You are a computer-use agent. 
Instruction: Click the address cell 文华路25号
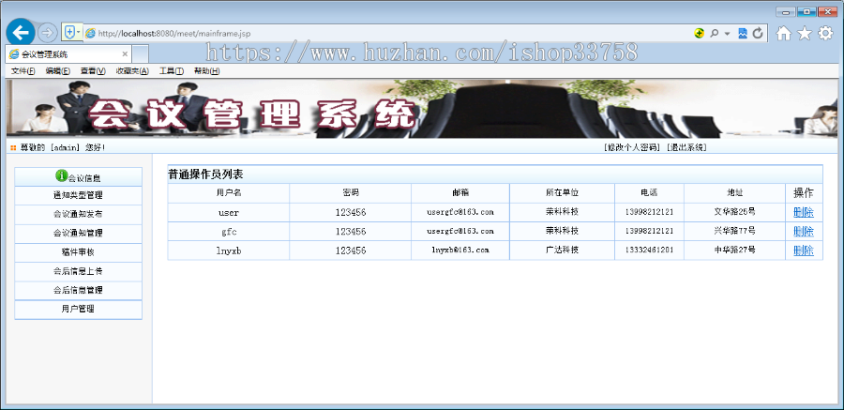(x=734, y=212)
